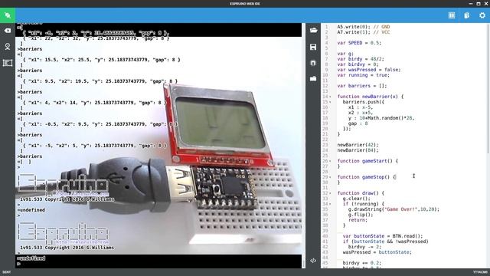Click code line 'g.flip();'

pyautogui.click(x=361, y=215)
